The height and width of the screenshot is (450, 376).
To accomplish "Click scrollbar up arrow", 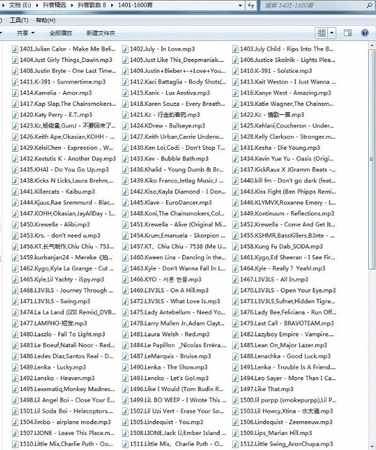I will pyautogui.click(x=372, y=46).
